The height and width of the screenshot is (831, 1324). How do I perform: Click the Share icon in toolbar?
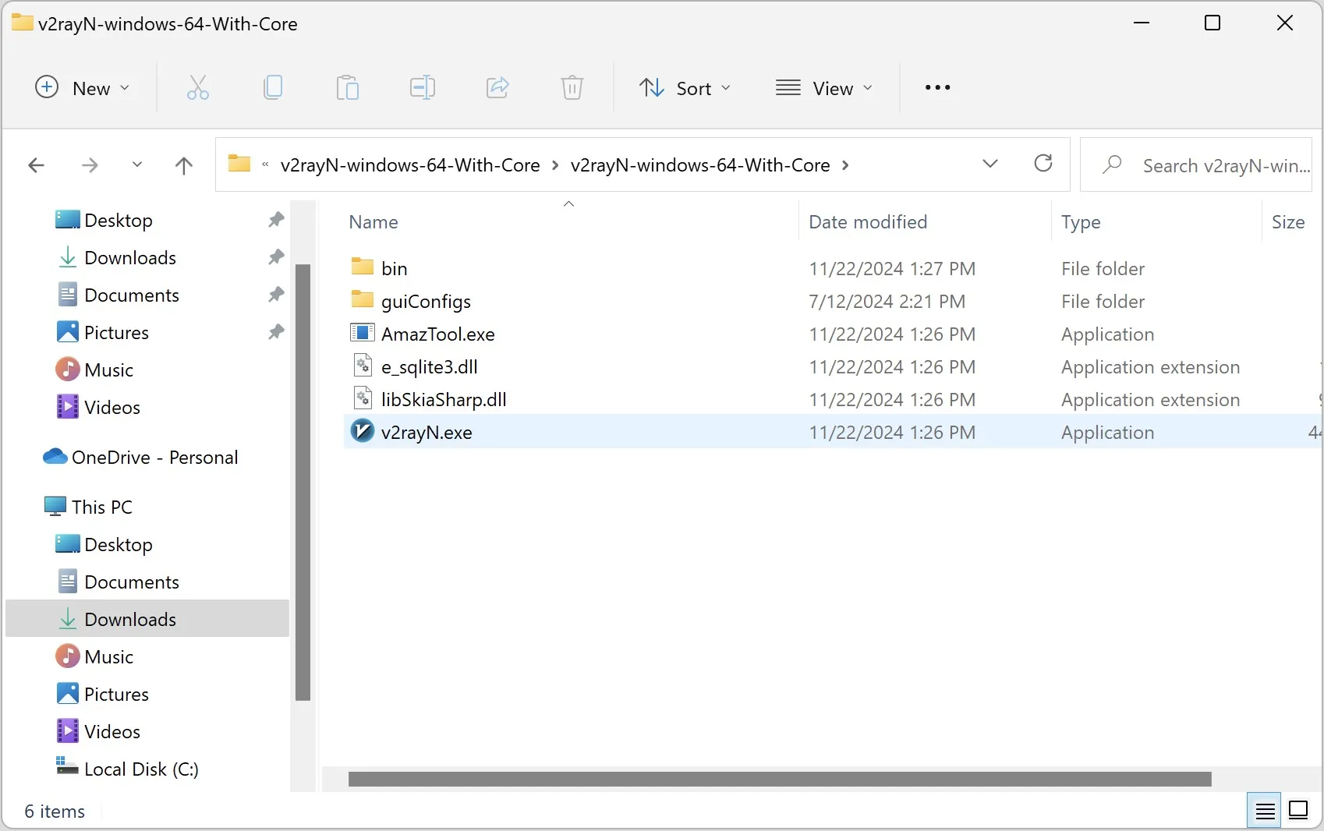pyautogui.click(x=497, y=87)
